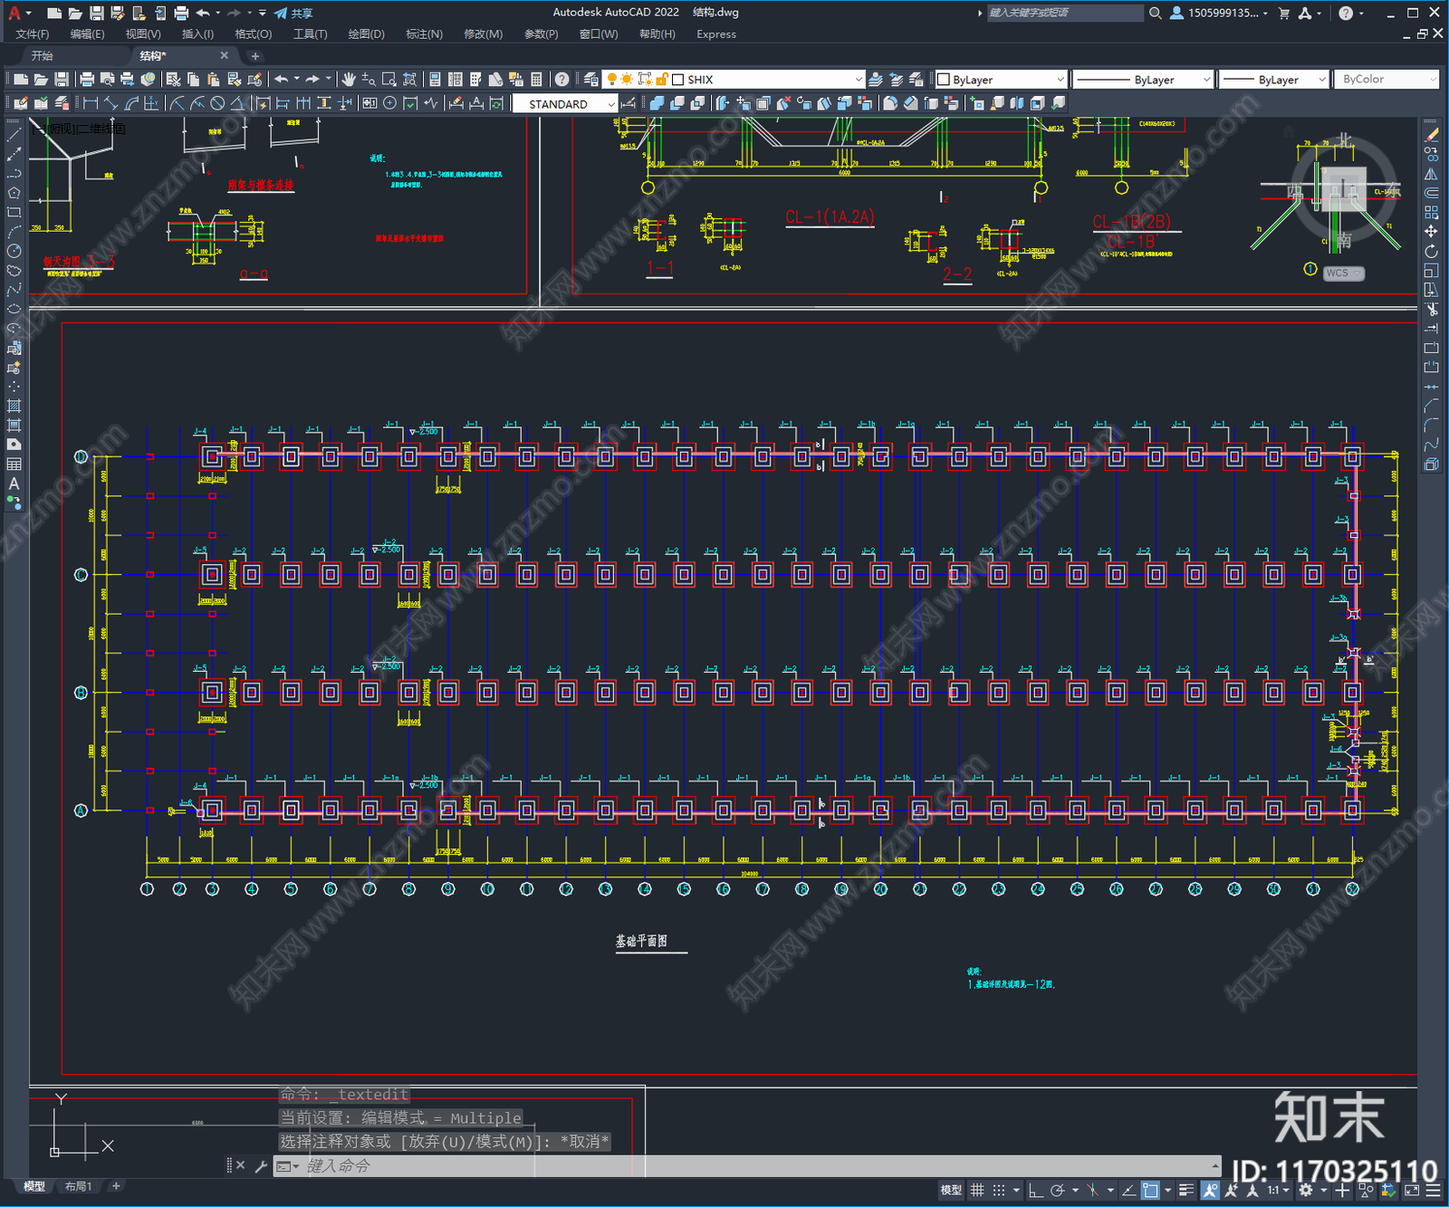The width and height of the screenshot is (1449, 1207).
Task: Toggle drawing grid display in status bar
Action: point(977,1190)
